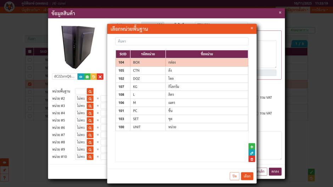Click the red delete unit trash icon
Image resolution: width=333 pixels, height=187 pixels.
pyautogui.click(x=252, y=159)
